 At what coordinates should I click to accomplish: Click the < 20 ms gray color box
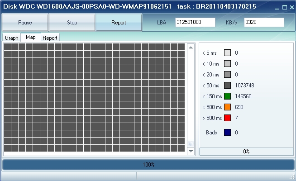(x=227, y=75)
